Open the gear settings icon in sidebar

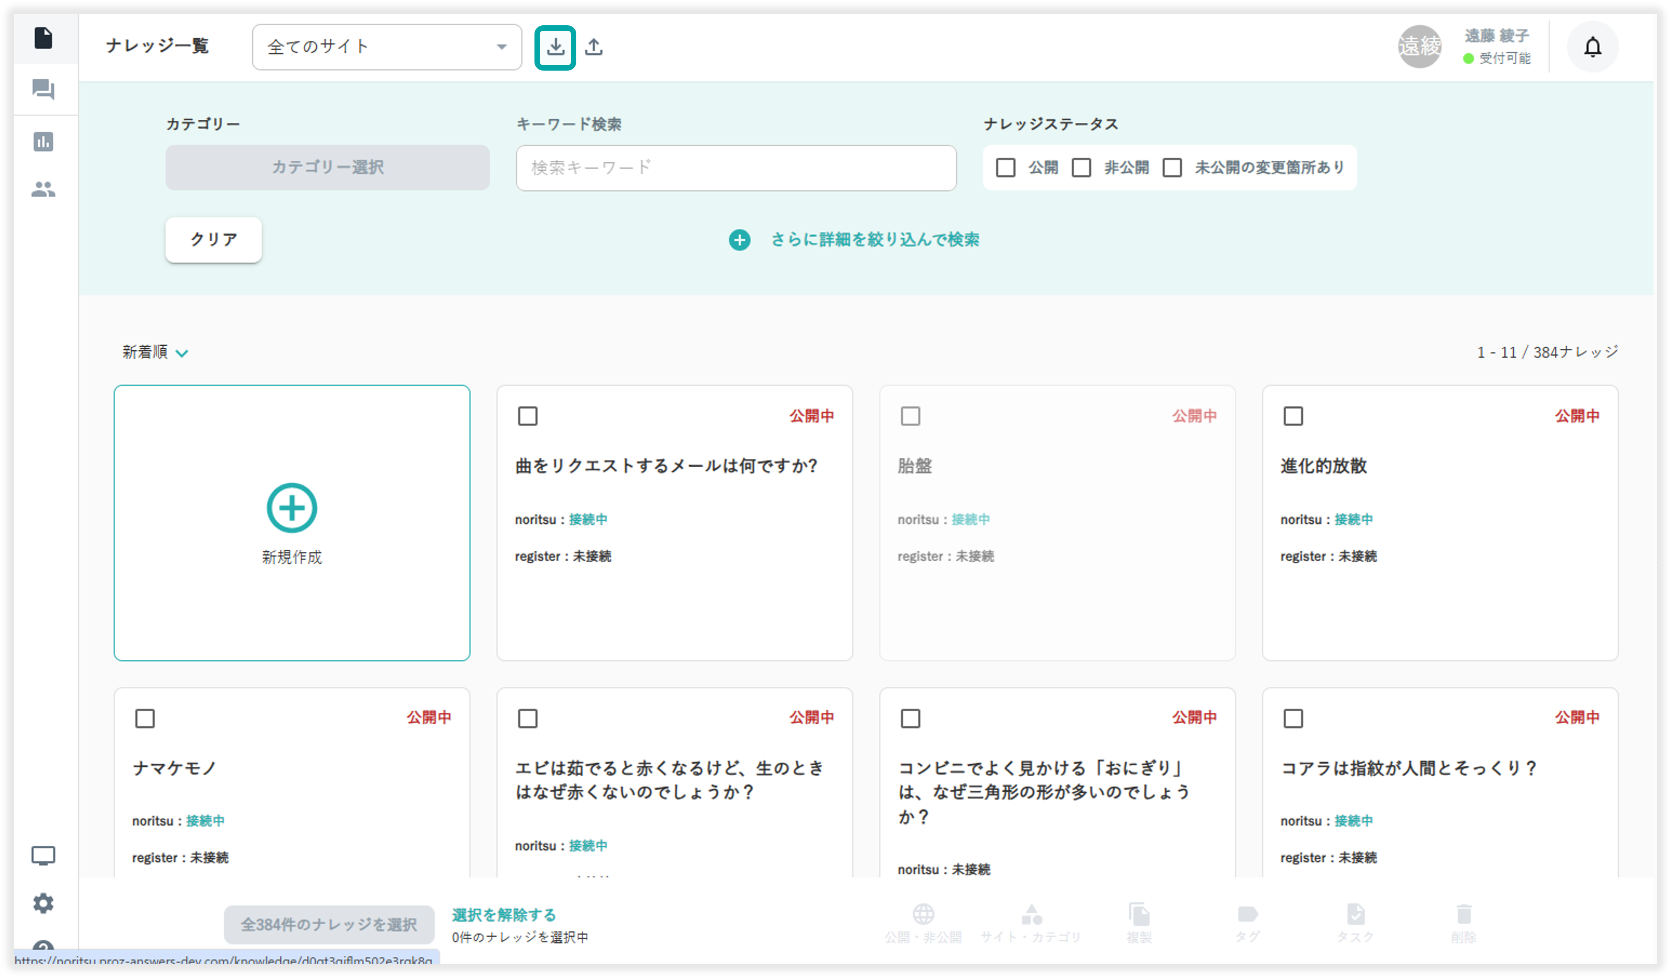coord(43,902)
